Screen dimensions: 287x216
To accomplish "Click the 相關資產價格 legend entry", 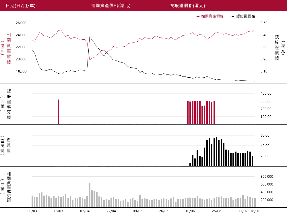I will 210,16.
